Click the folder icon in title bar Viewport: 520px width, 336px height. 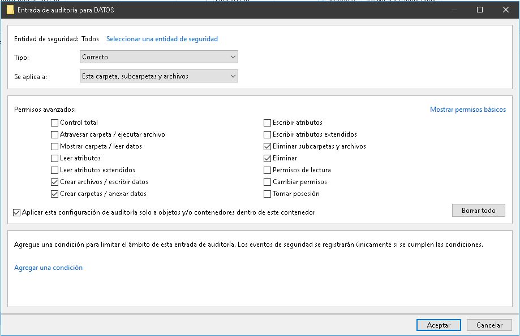point(10,10)
